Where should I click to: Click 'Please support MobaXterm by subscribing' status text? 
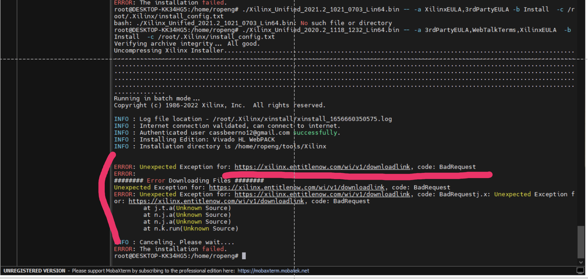(153, 271)
